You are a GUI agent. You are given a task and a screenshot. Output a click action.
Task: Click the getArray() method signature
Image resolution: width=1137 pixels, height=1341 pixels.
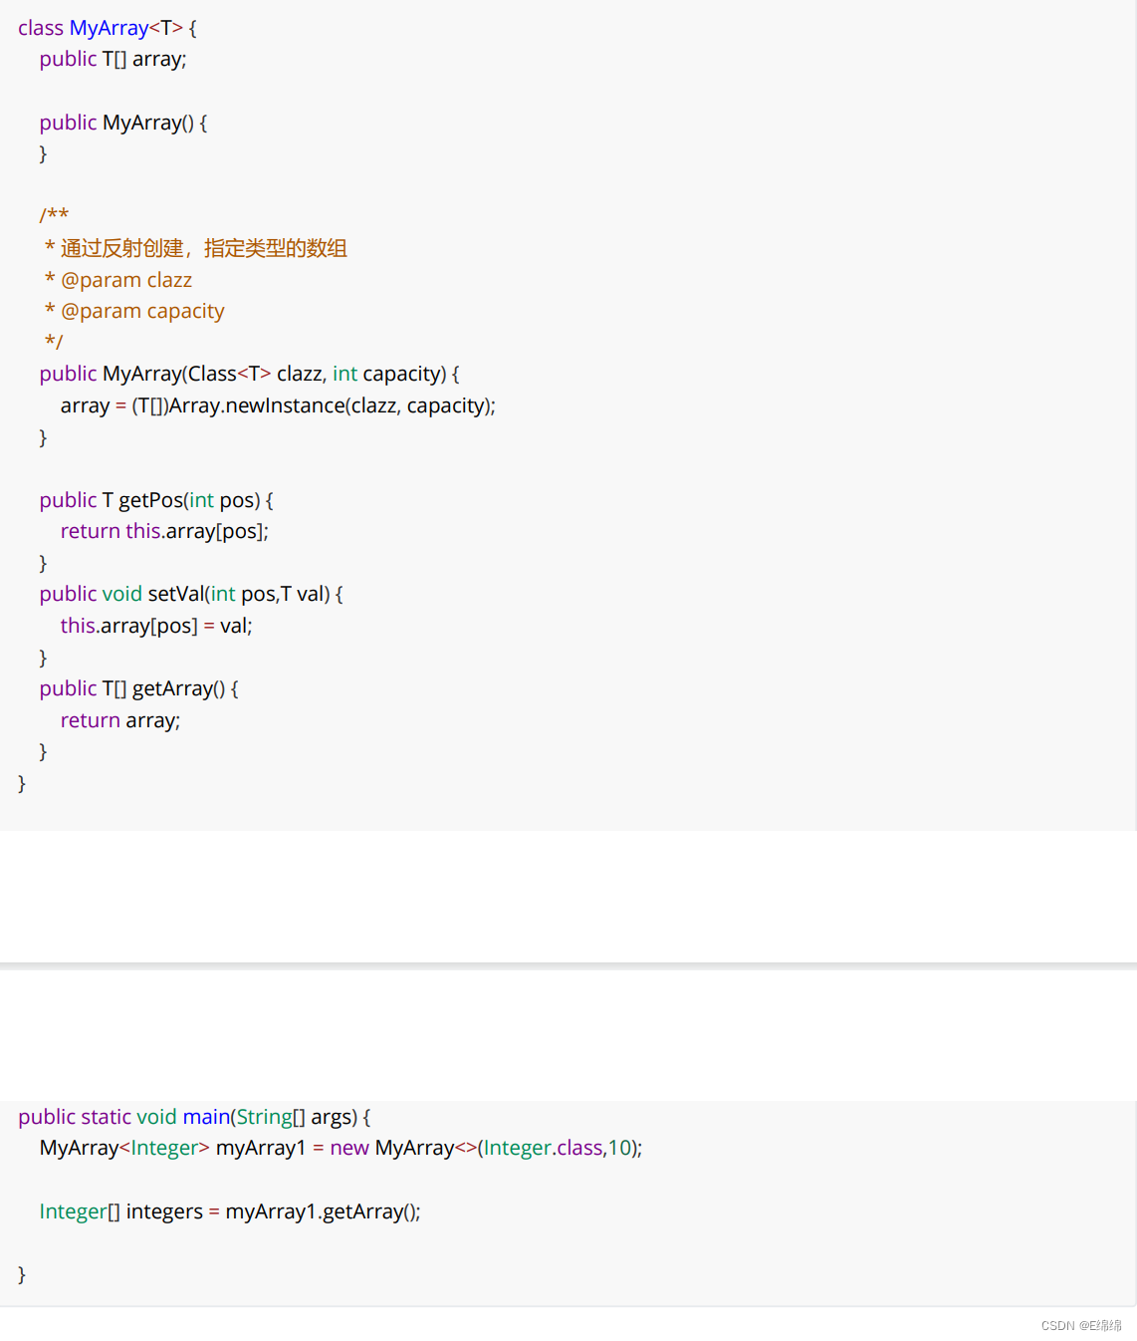tap(138, 688)
